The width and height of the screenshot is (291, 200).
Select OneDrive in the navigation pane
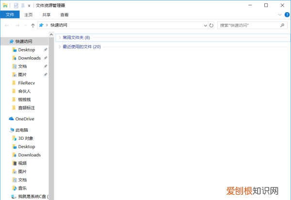click(25, 119)
